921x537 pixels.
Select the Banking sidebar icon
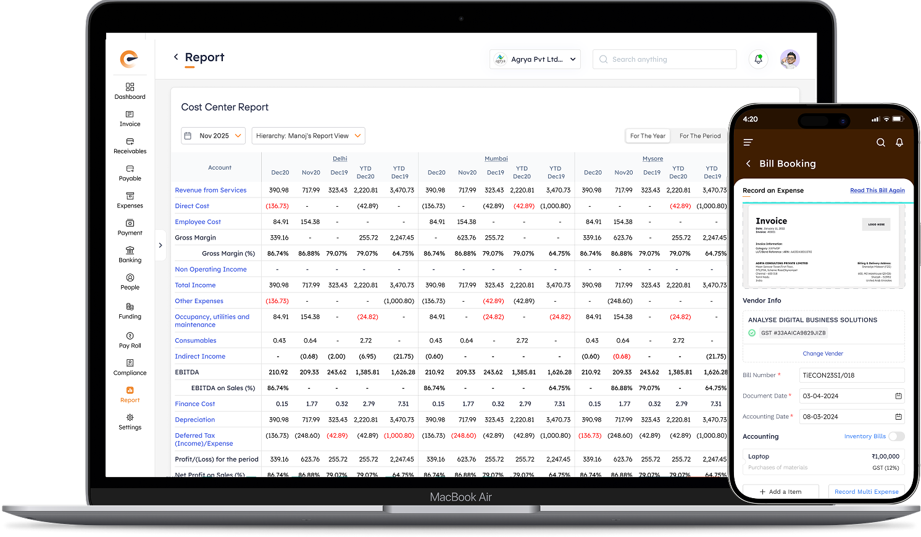click(130, 251)
